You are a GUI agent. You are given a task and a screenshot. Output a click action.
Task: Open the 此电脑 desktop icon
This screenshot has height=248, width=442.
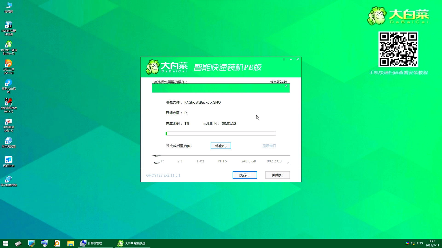9,7
